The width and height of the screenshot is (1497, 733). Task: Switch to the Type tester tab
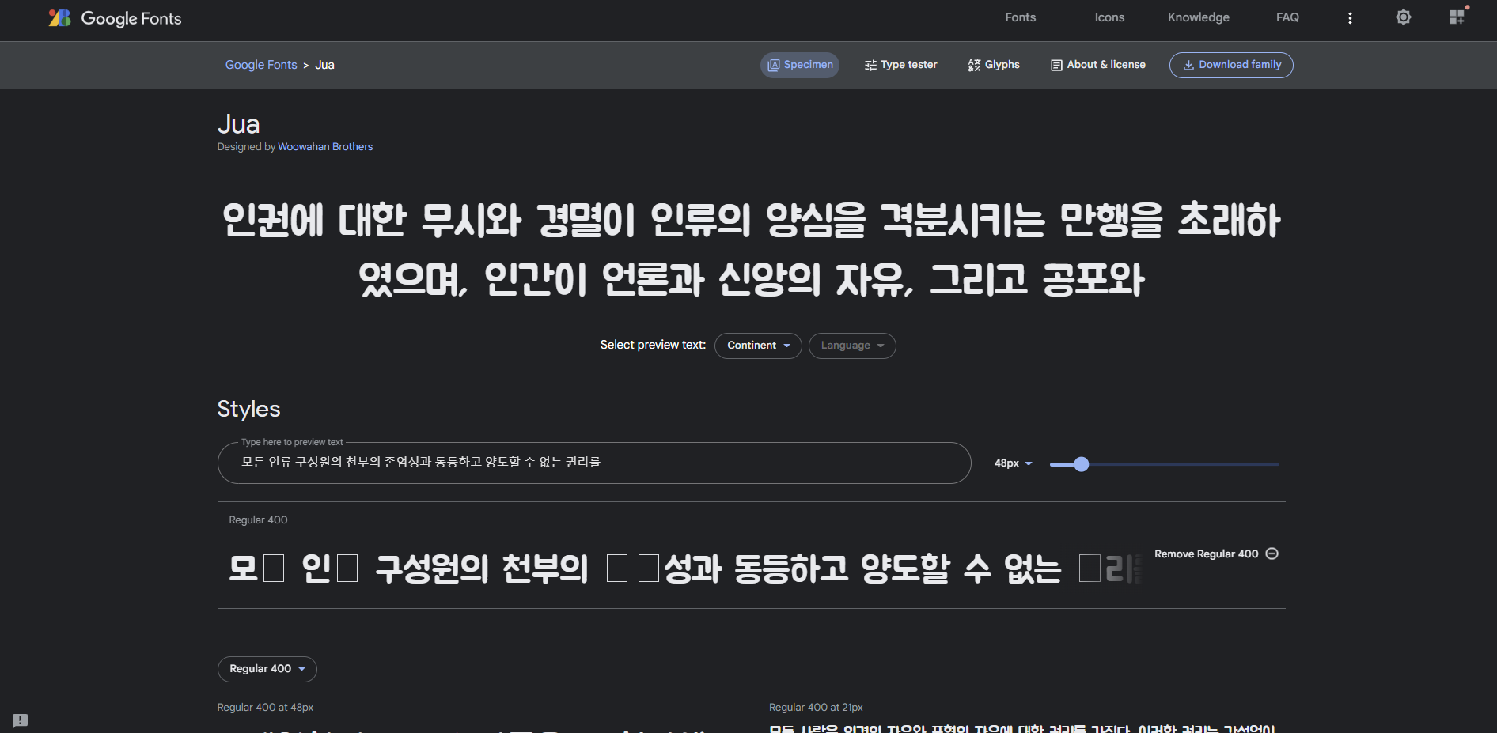(900, 65)
